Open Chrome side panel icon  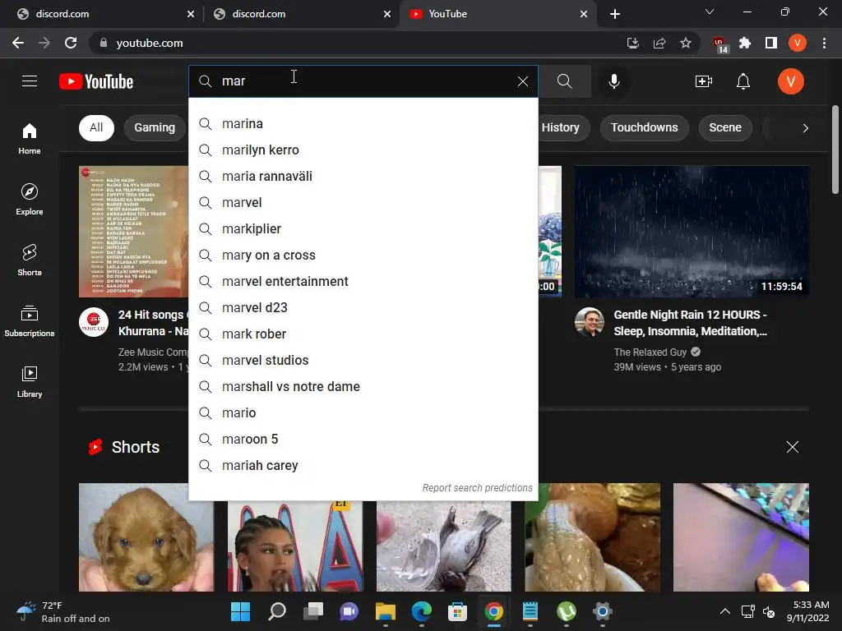pos(771,43)
